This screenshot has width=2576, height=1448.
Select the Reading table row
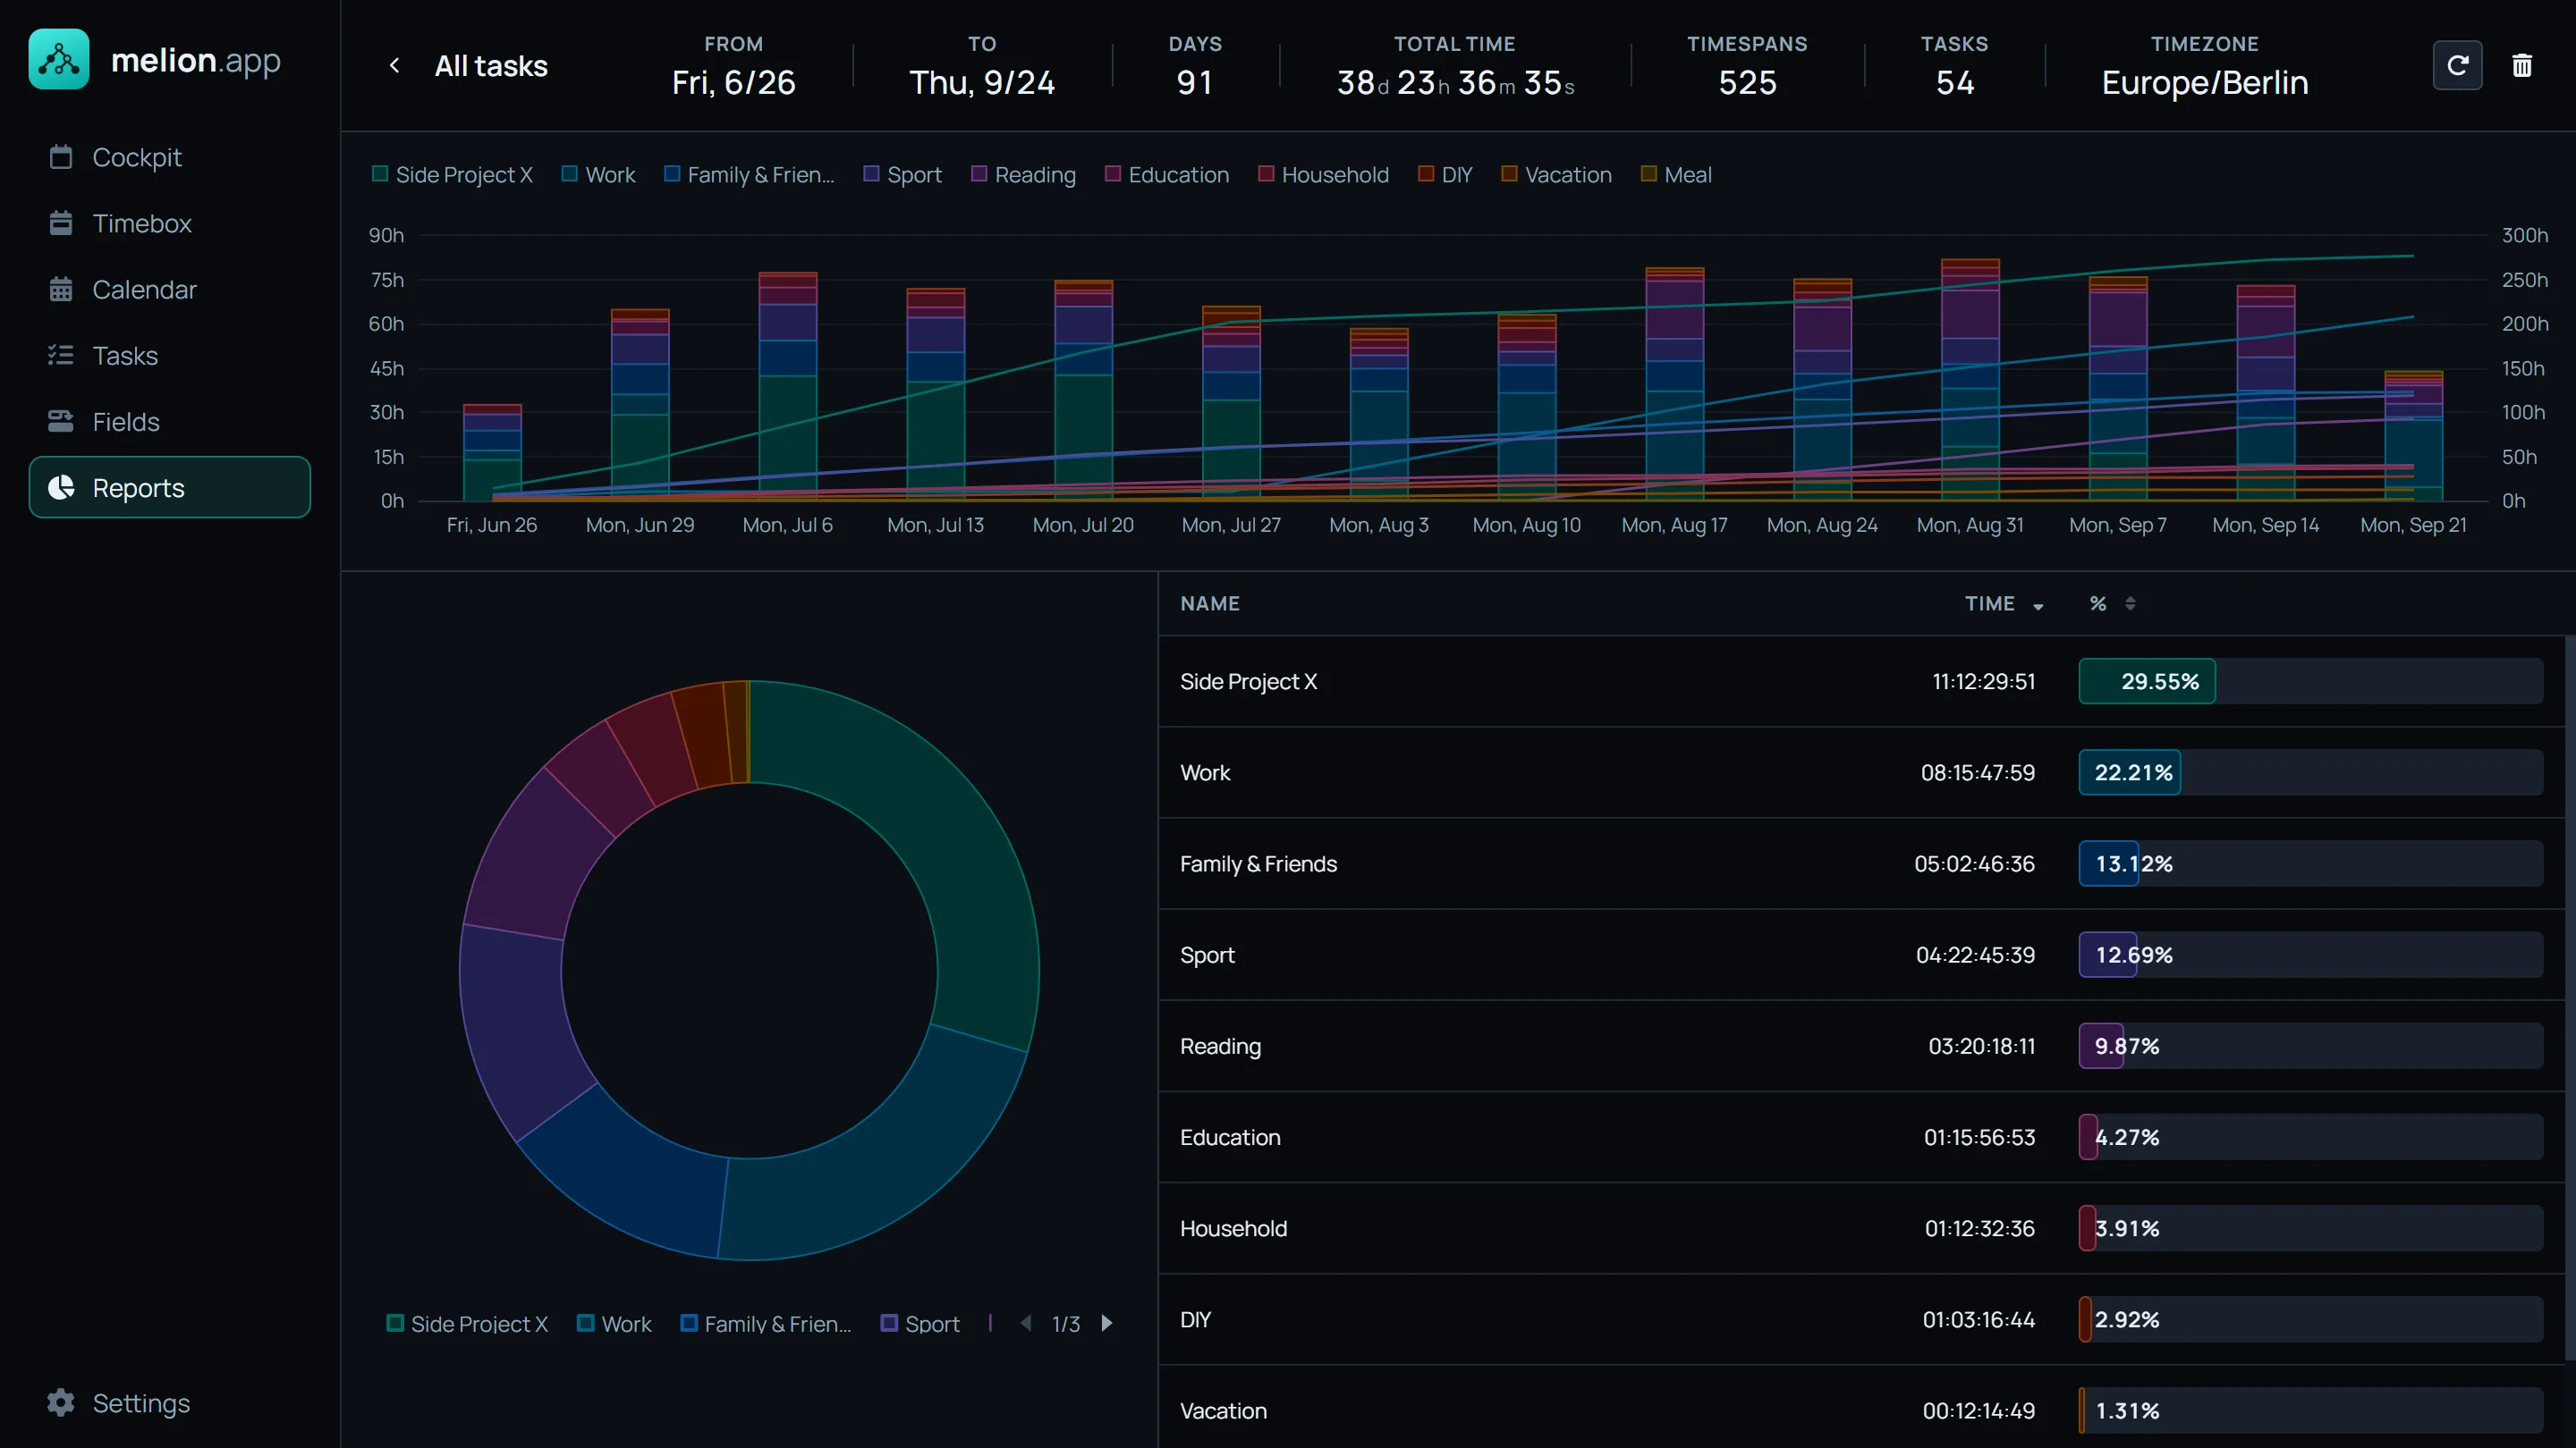tap(1861, 1045)
